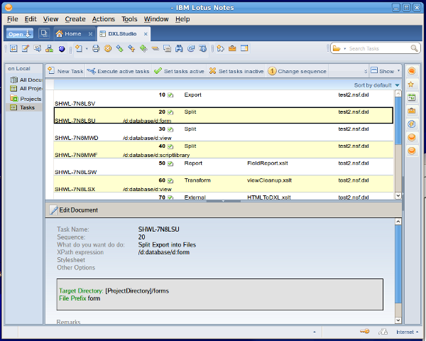Open the Create menu
The image size is (426, 341).
coord(75,19)
